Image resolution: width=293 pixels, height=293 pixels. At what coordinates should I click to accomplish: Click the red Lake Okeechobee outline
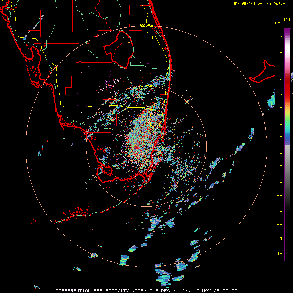(119, 50)
